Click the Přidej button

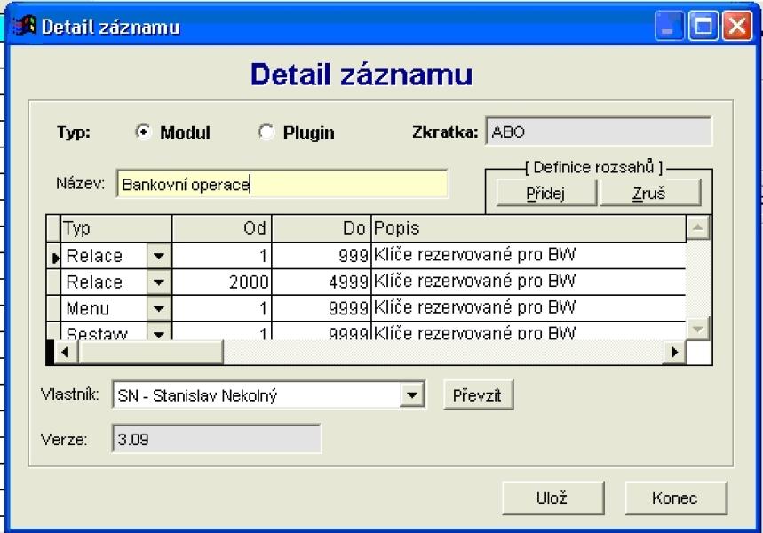tap(546, 194)
